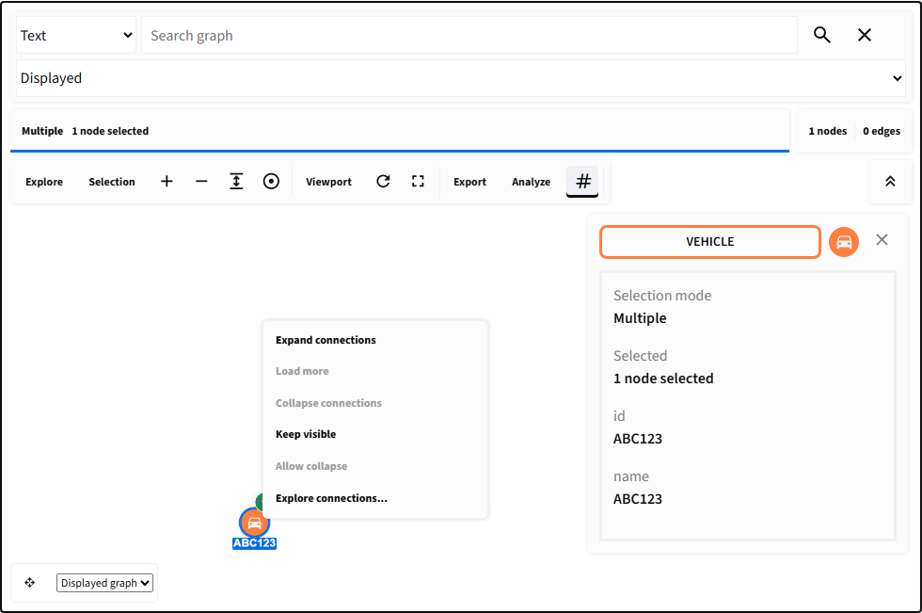Click the ABC123 label under the node
The width and height of the screenshot is (922, 613).
click(x=254, y=543)
